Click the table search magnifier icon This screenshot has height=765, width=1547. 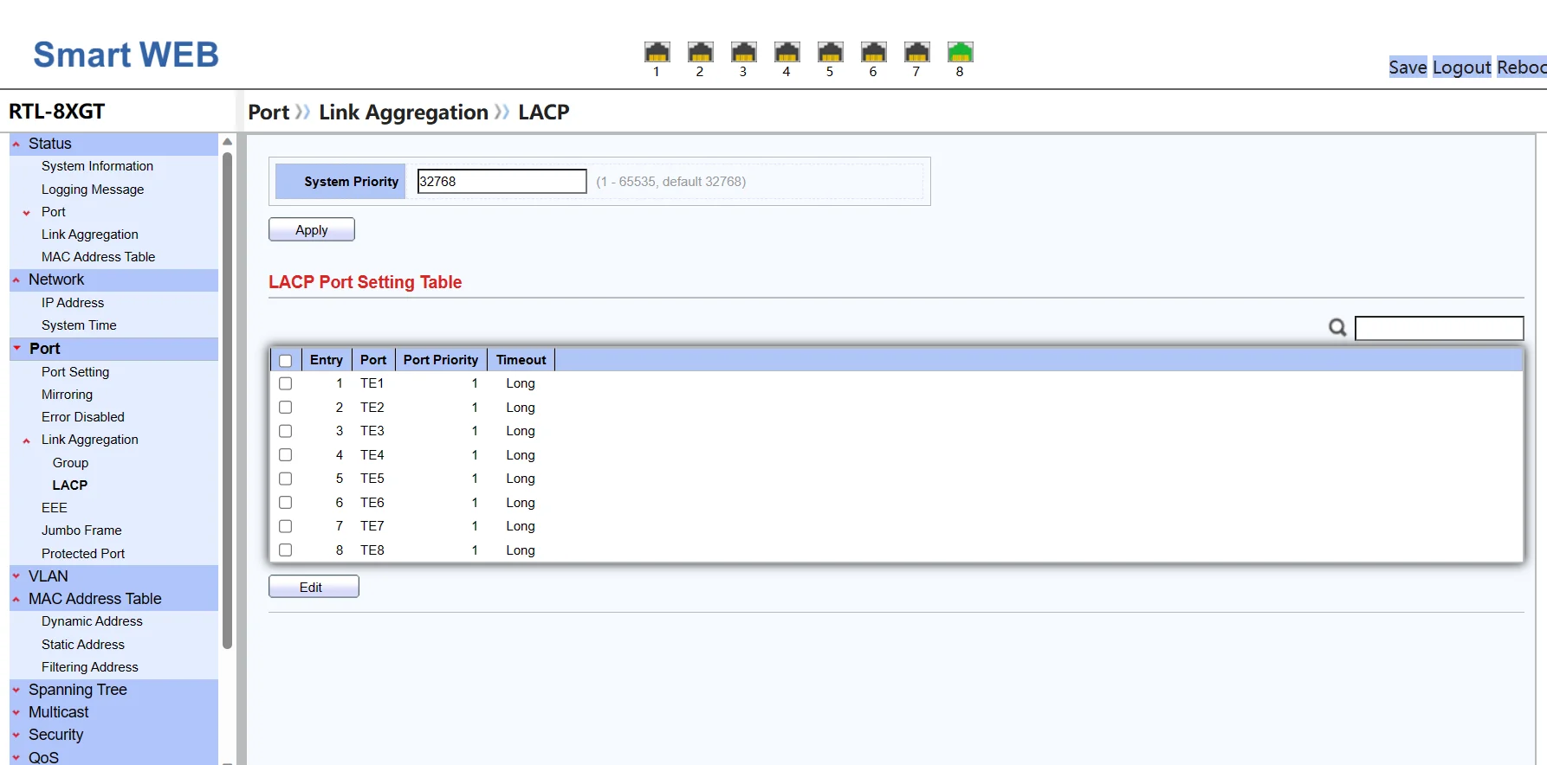(x=1337, y=328)
